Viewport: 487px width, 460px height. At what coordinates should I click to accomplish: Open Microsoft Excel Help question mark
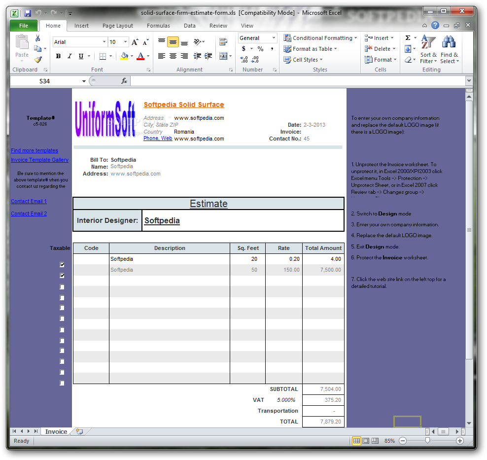[435, 26]
